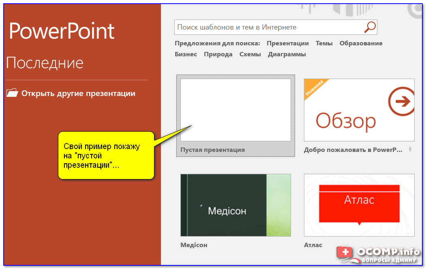Focus the 'Поиск шаблонов и тем' search field
The width and height of the screenshot is (426, 269).
coord(276,27)
